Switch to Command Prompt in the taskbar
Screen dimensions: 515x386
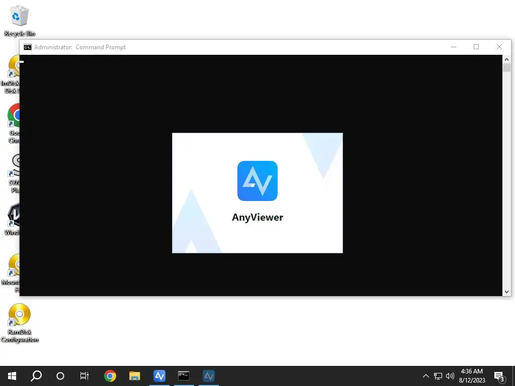point(184,376)
